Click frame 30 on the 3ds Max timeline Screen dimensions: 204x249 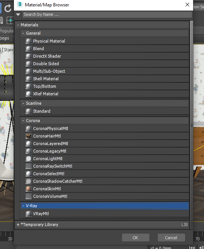pos(10,239)
